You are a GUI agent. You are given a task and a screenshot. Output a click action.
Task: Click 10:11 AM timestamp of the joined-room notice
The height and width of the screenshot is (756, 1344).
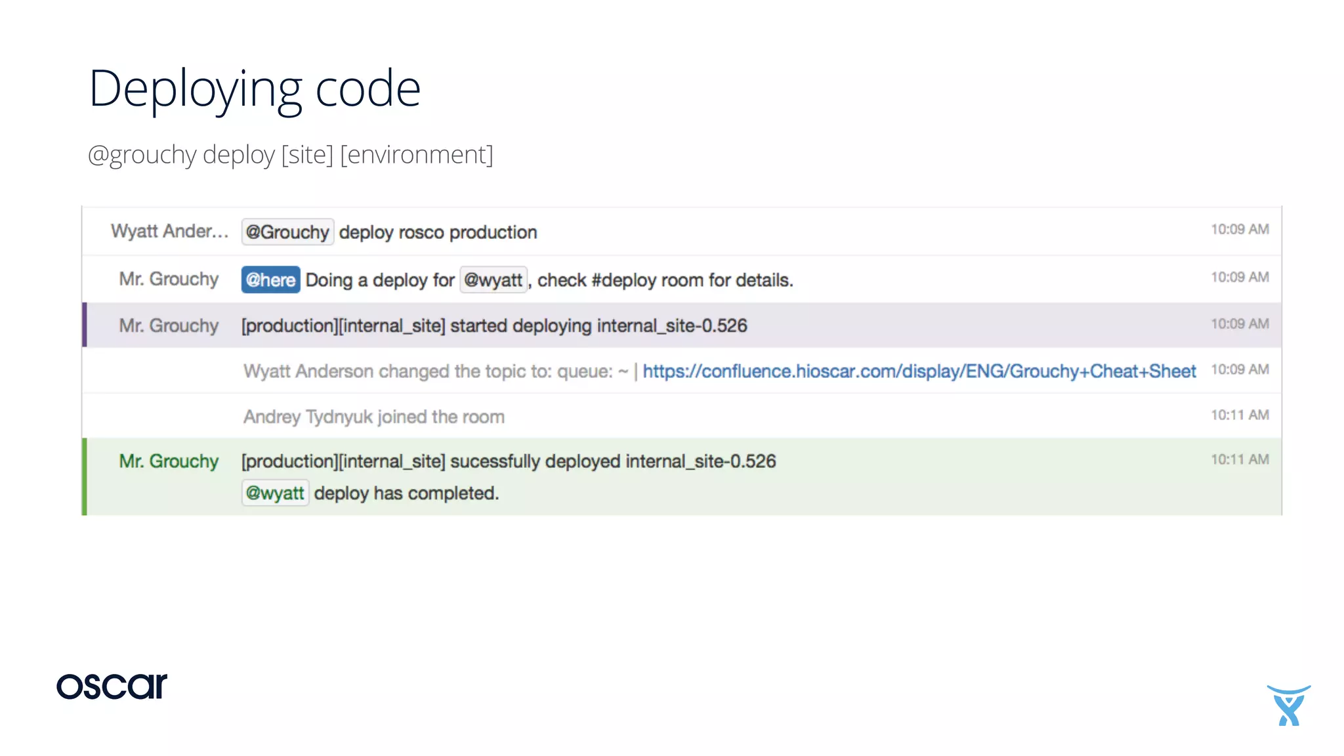pos(1240,415)
